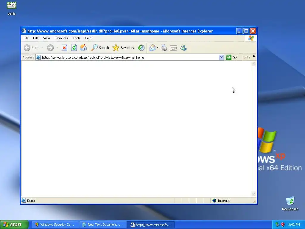Click the Windows flag throbber icon
The height and width of the screenshot is (229, 305).
point(251,38)
